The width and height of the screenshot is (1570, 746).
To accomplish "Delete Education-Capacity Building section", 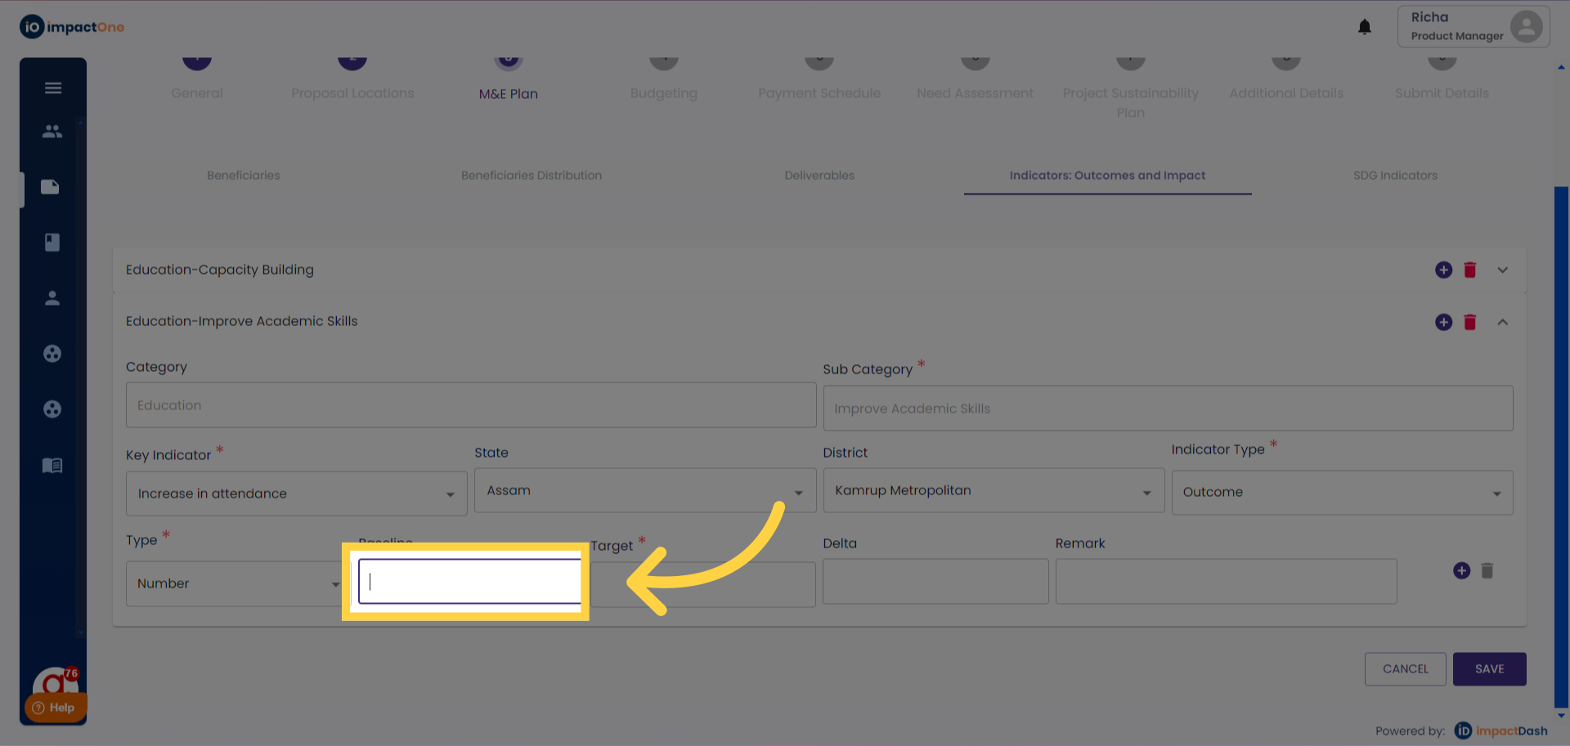I will coord(1469,270).
